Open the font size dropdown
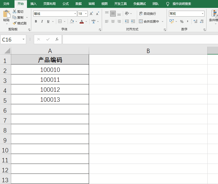This screenshot has height=184, width=218. click(x=86, y=14)
